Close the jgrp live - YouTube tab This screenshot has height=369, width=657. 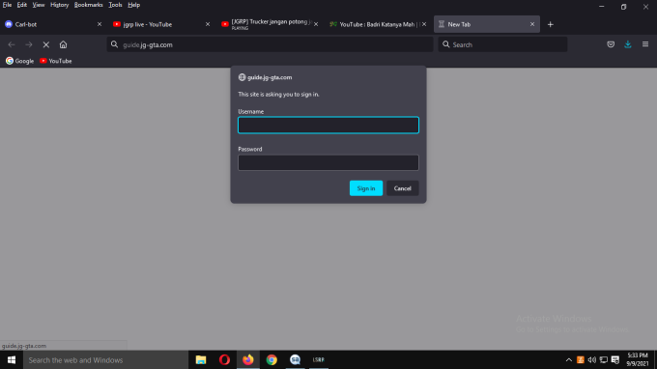(208, 24)
